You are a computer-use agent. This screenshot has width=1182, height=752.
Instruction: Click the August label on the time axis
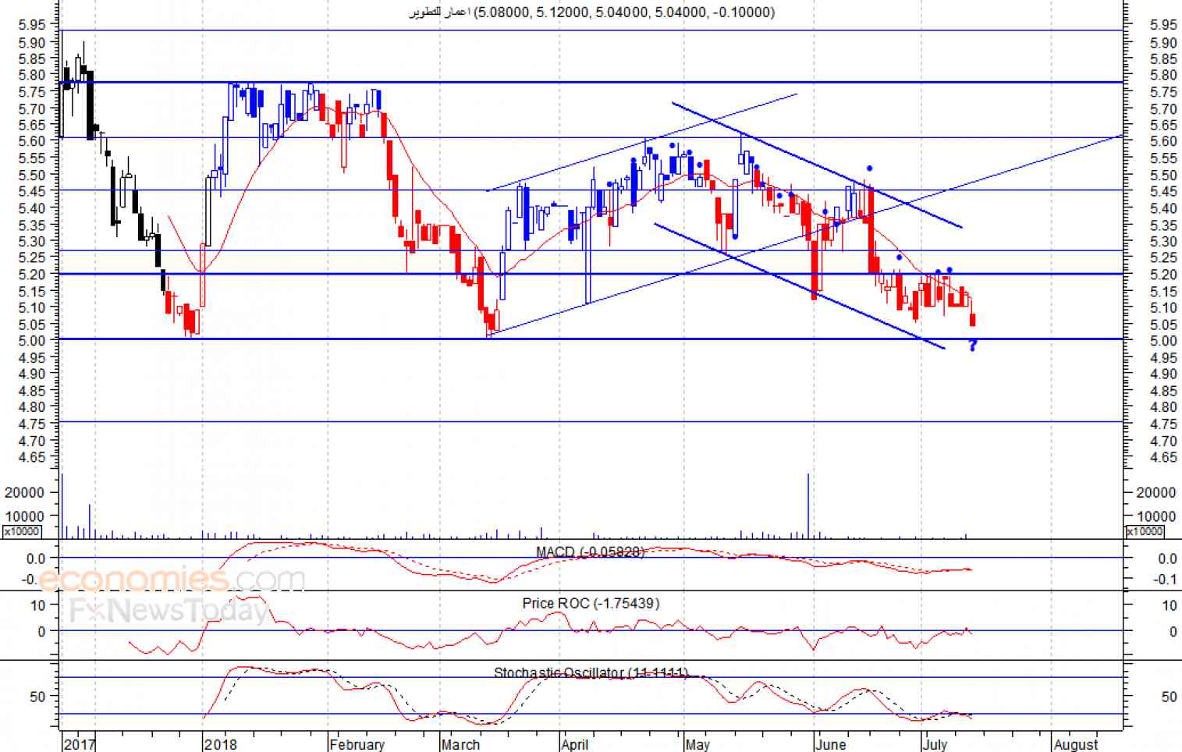1076,743
